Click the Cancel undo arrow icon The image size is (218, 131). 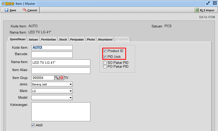point(24,10)
